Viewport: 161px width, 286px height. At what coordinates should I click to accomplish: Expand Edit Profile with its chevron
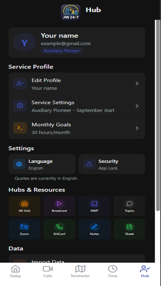(x=137, y=84)
